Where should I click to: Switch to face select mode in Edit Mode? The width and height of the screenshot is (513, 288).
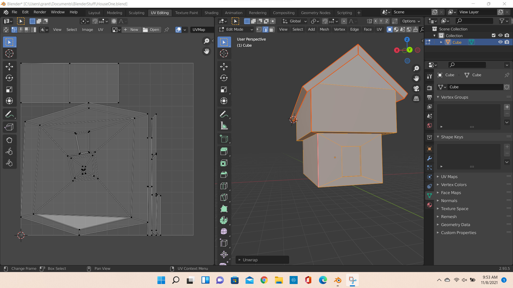(272, 30)
